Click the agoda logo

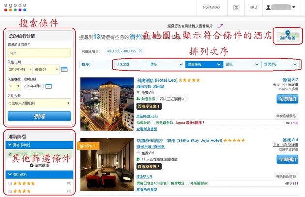click(x=15, y=7)
